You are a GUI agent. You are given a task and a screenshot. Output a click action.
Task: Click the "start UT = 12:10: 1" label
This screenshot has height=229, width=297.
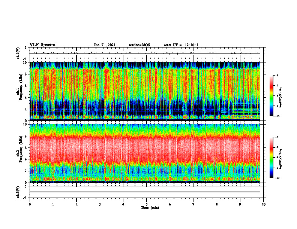point(181,45)
